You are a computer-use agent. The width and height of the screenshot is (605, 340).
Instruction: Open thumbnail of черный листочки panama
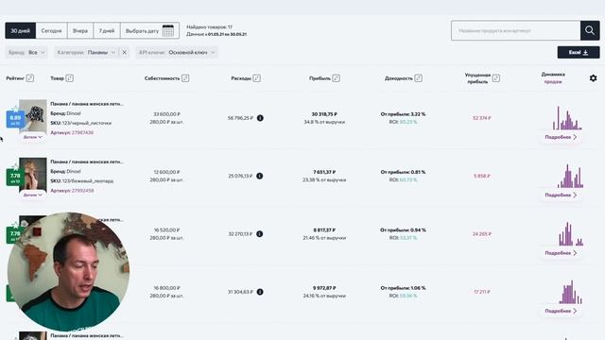[33, 116]
